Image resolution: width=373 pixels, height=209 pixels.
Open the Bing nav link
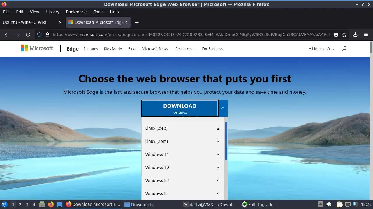tap(132, 49)
